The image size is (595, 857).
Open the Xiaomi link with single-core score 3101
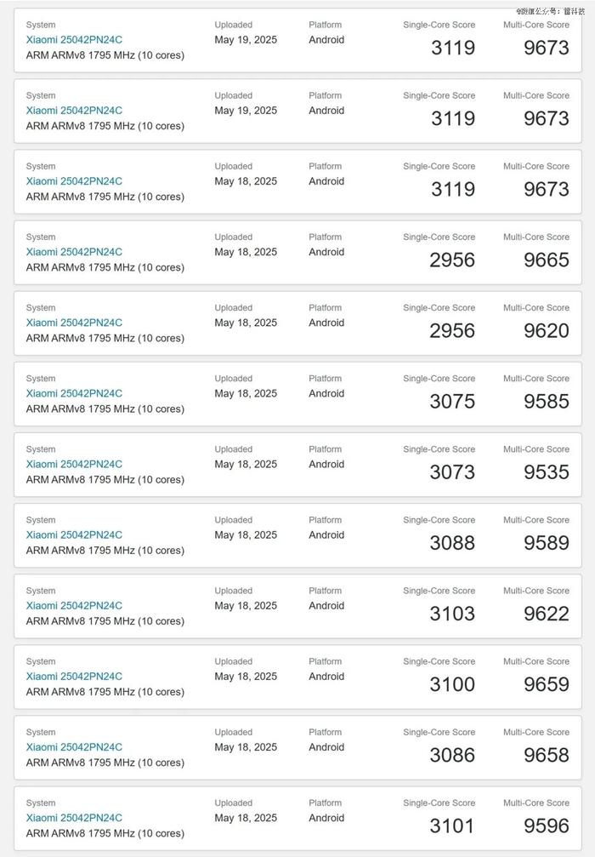click(74, 817)
